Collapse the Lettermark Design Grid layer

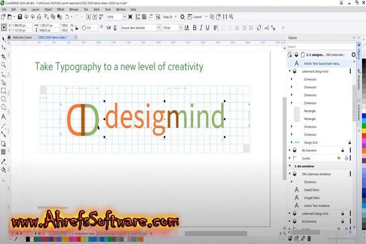(x=290, y=71)
